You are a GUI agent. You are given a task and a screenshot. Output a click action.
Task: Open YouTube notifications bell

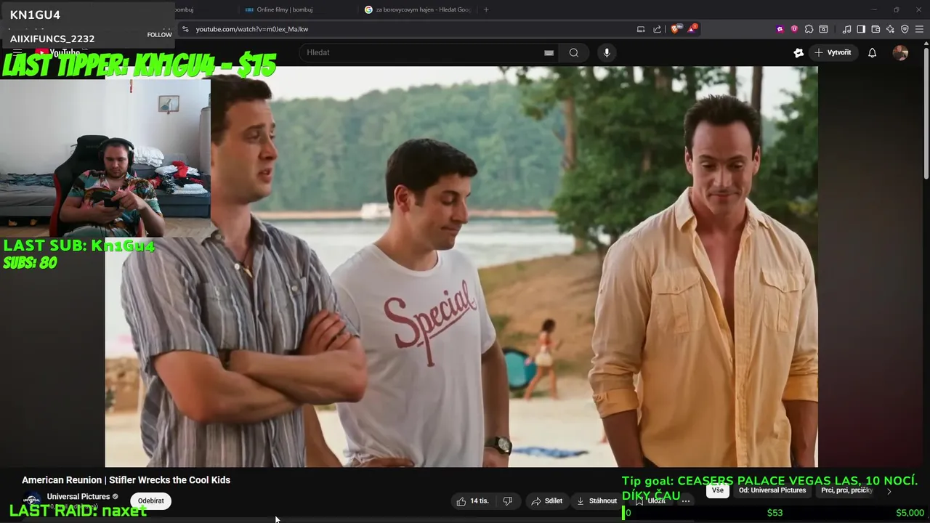(873, 52)
